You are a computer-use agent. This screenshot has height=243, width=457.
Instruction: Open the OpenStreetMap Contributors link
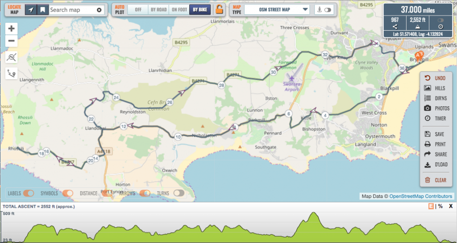[x=420, y=196]
